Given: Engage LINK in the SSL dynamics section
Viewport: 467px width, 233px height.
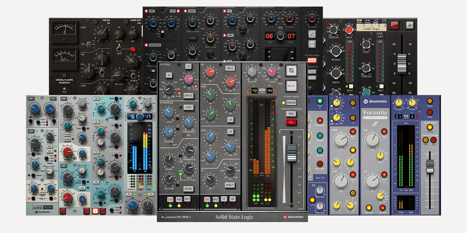Looking at the screenshot, I should pos(188,107).
